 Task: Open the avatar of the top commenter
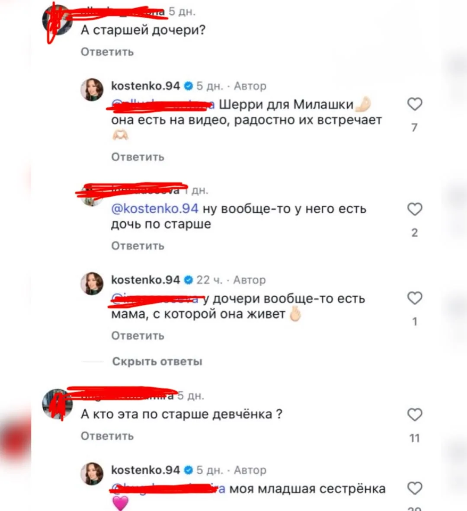58,20
